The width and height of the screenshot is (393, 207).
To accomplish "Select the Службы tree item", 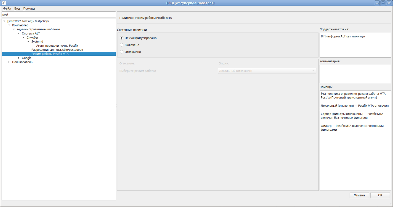I will click(32, 37).
